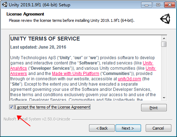Click scrollbar up arrow in license text
This screenshot has height=137, width=177.
tap(164, 38)
